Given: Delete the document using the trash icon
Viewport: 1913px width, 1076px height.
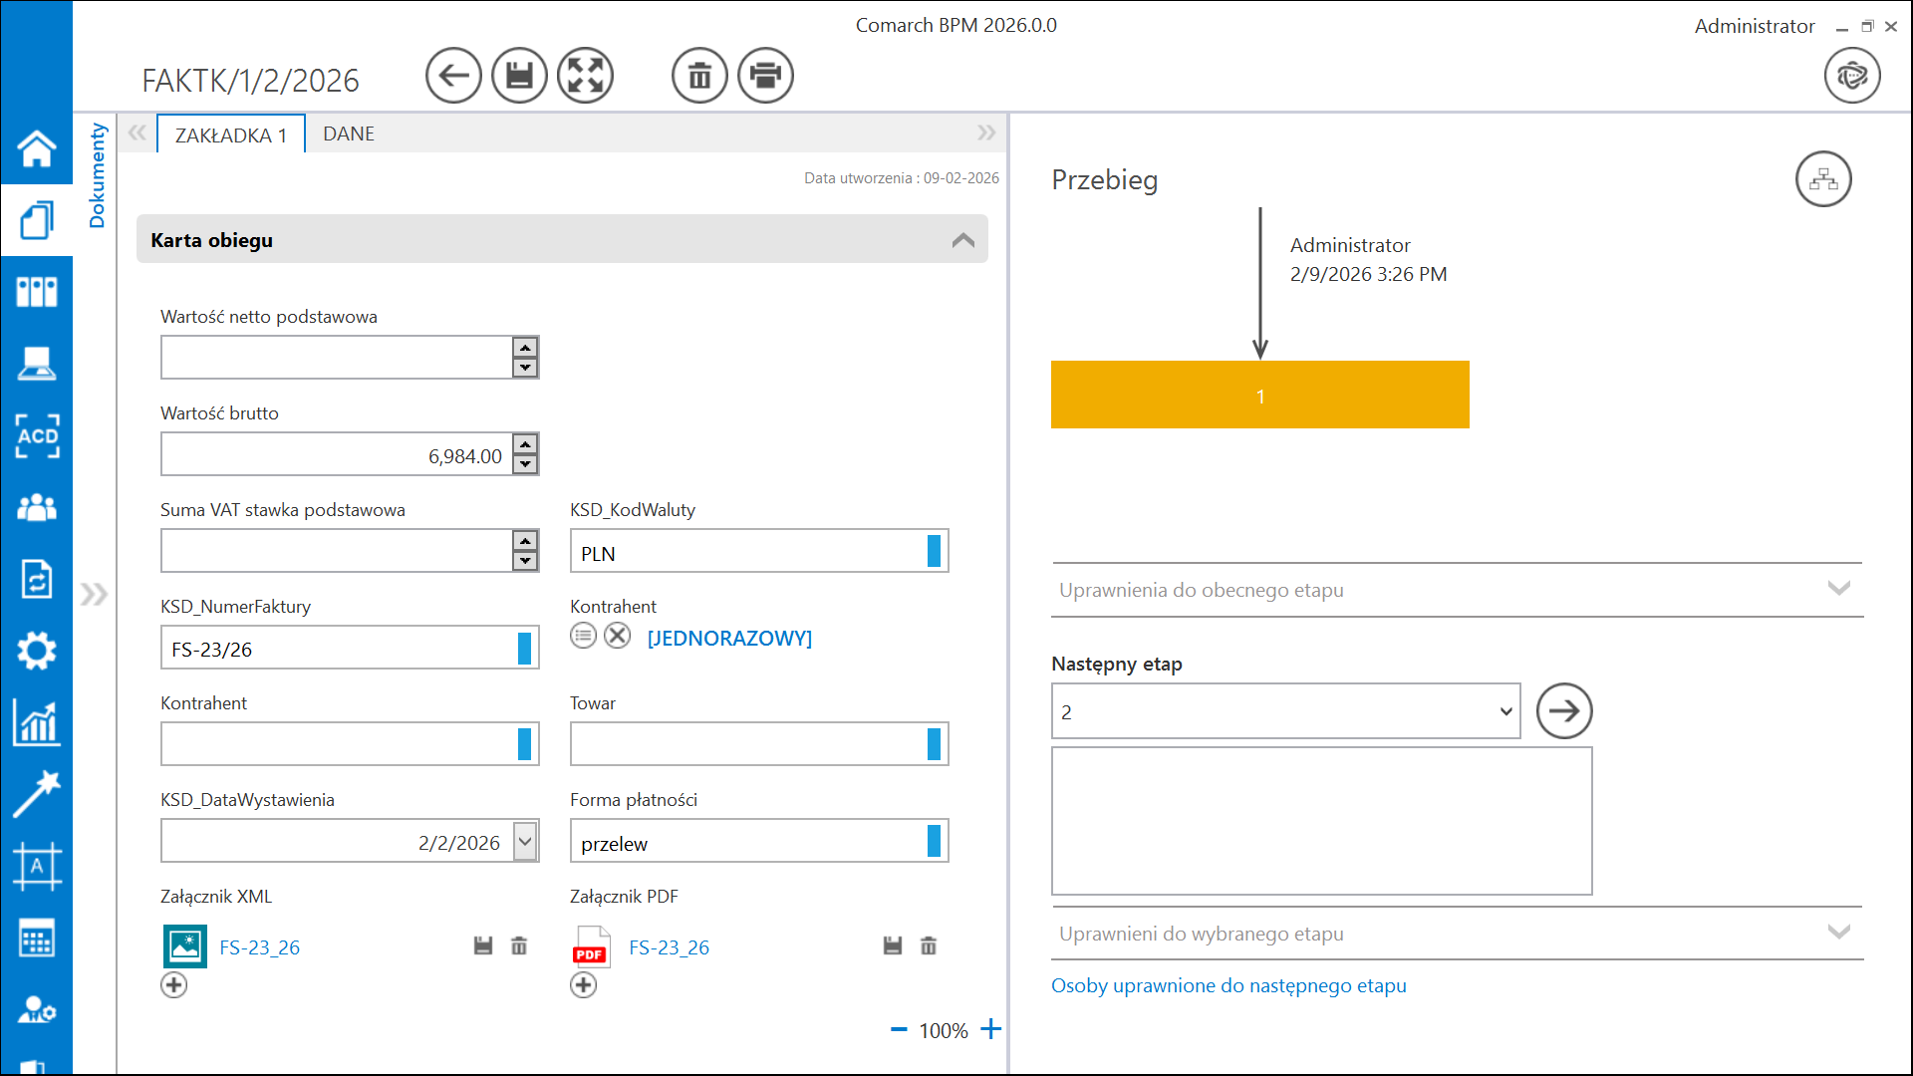Looking at the screenshot, I should [699, 76].
